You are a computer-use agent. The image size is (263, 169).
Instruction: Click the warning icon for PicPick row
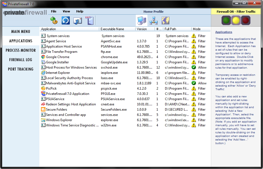194,89
